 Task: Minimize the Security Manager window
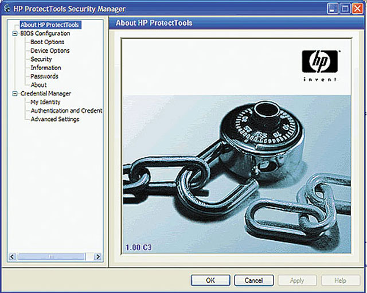[x=333, y=9]
